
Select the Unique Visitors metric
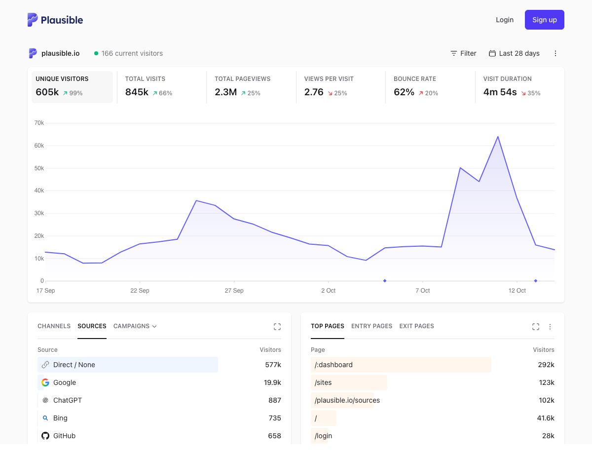pyautogui.click(x=72, y=87)
